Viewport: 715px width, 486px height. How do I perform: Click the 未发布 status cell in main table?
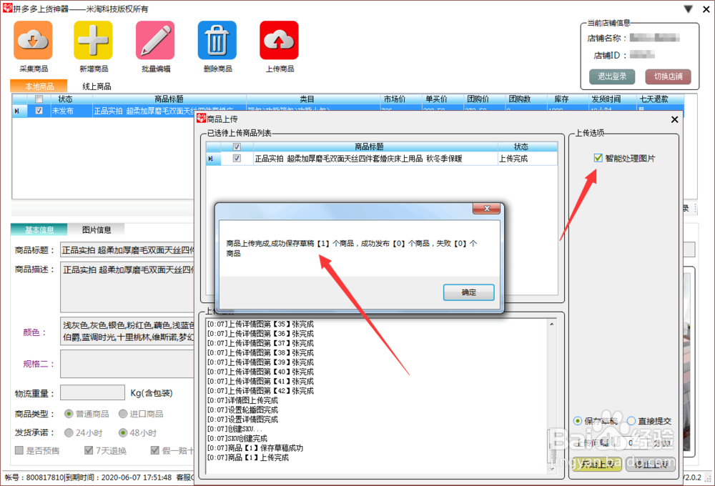pos(71,111)
